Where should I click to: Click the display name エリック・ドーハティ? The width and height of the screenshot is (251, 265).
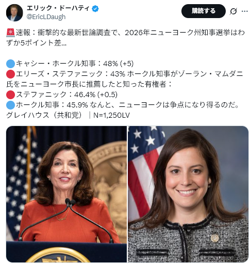coord(58,8)
